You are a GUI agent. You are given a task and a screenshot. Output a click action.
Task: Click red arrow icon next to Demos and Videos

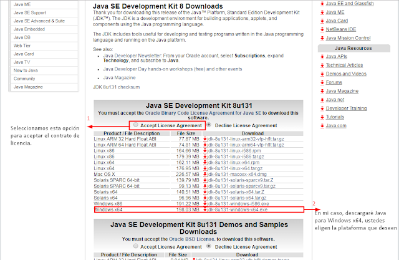tap(322, 74)
